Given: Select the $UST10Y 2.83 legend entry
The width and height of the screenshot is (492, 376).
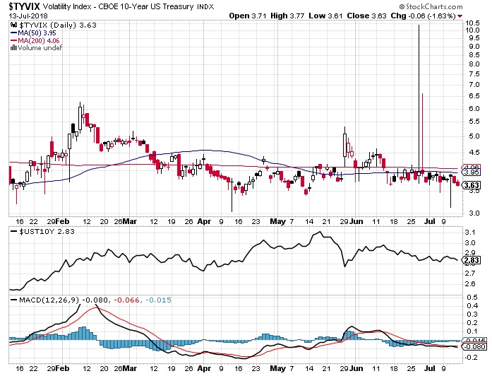Looking at the screenshot, I should (x=47, y=232).
